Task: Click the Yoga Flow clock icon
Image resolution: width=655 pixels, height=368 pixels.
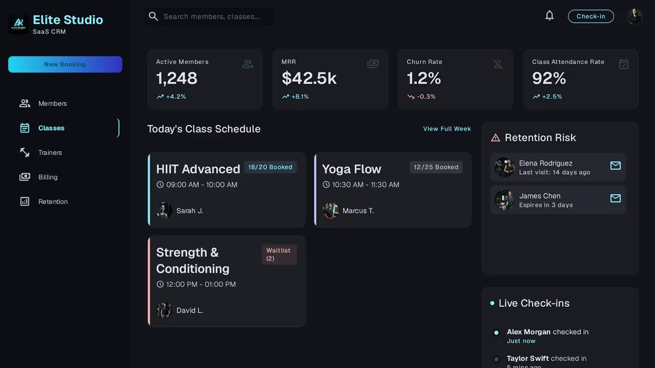Action: (x=326, y=185)
